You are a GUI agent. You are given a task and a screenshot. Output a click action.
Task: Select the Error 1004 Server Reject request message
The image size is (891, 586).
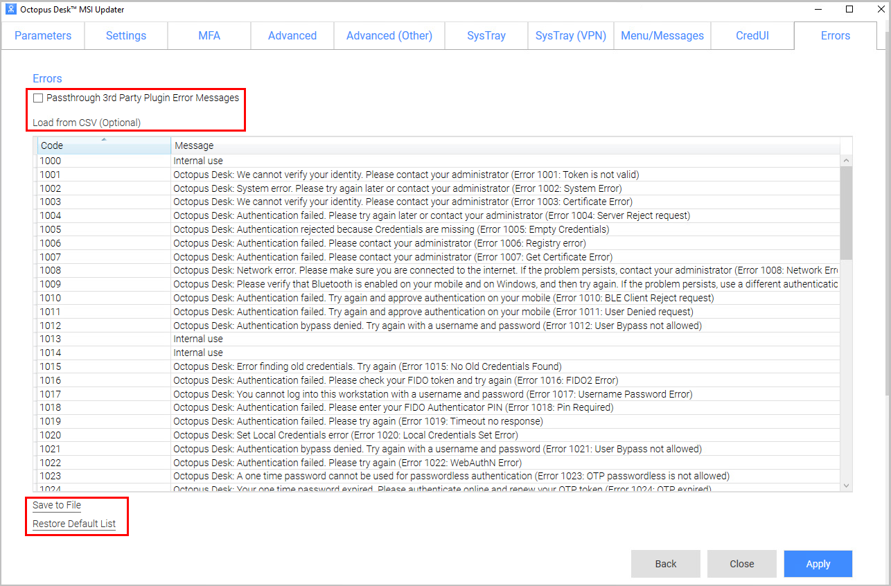click(506, 215)
